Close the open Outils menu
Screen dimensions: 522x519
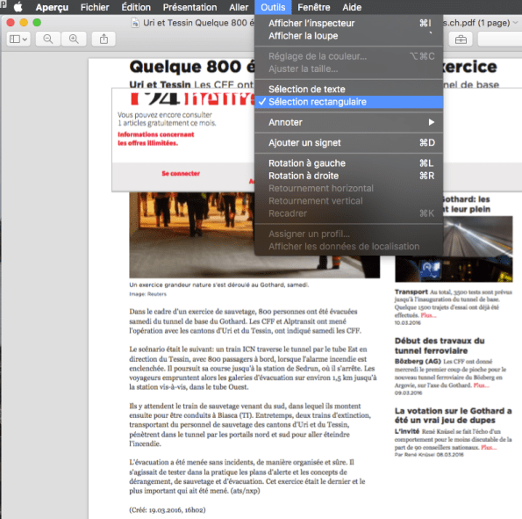click(x=273, y=7)
